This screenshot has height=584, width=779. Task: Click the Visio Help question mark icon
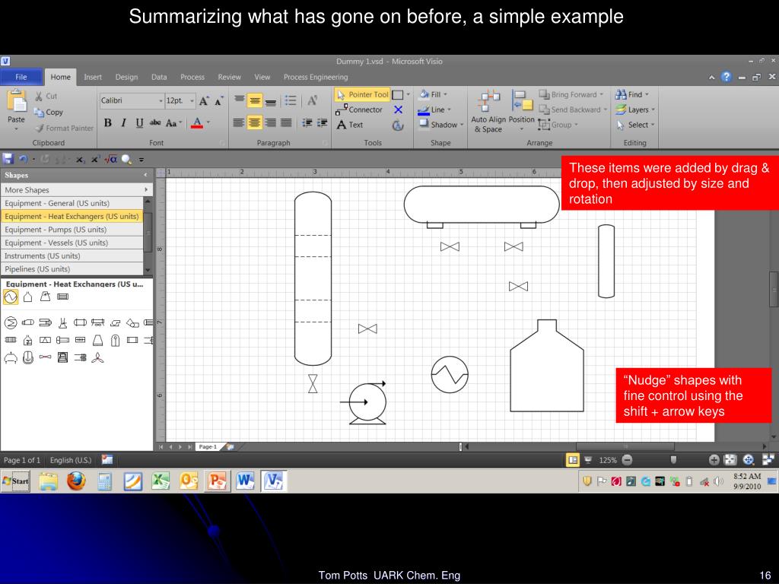pyautogui.click(x=726, y=77)
